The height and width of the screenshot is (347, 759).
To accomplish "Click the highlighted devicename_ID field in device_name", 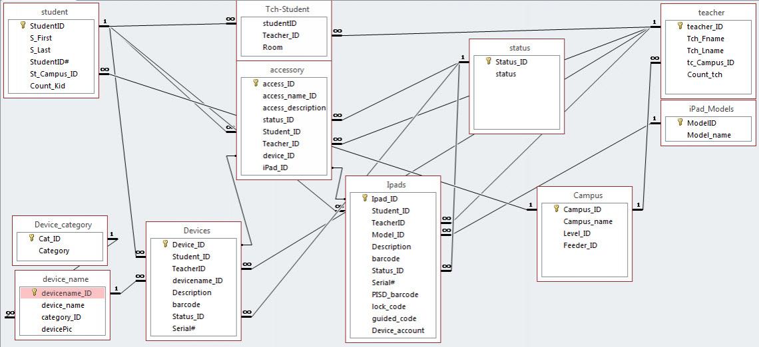I will (x=63, y=293).
